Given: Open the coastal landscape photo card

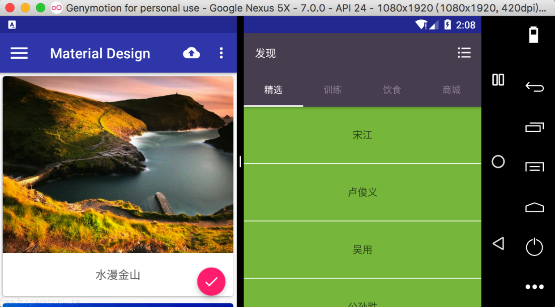Looking at the screenshot, I should (118, 164).
